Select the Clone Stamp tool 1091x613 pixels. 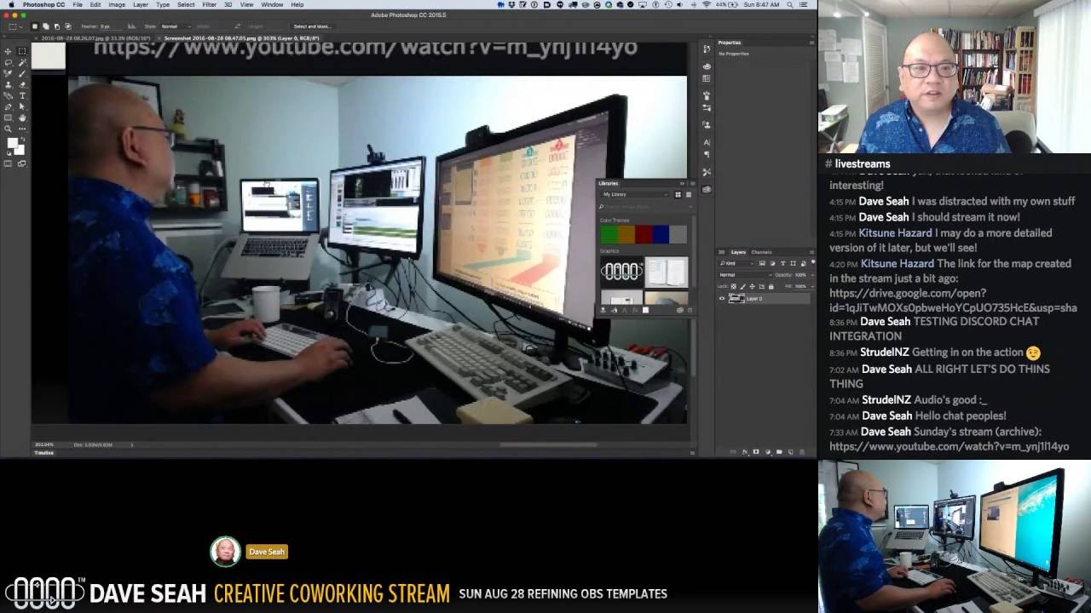pos(8,84)
